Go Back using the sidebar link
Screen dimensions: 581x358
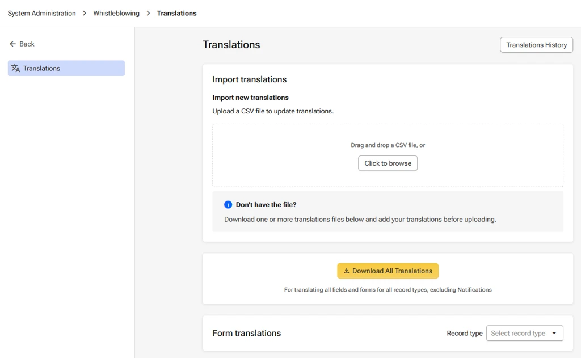click(22, 44)
